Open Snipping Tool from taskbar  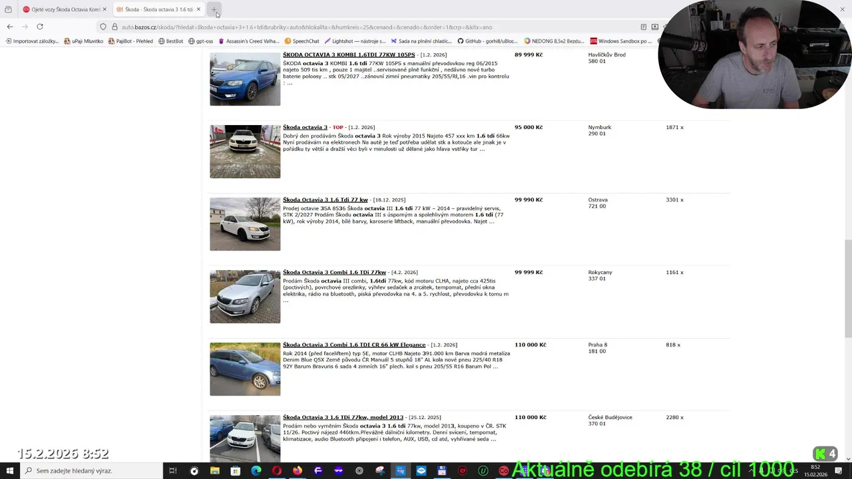point(380,471)
